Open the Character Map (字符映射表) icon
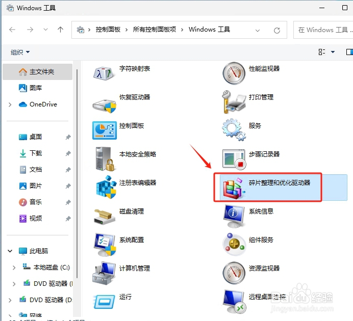Viewport: 353px width, 321px height. point(104,73)
